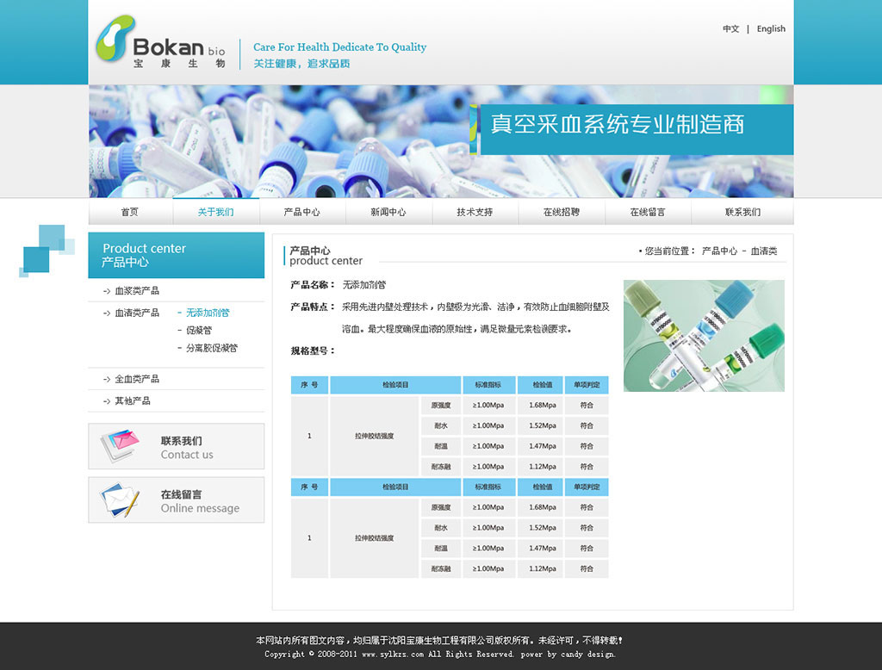Go to 产品中心 in navigation bar
The image size is (882, 670).
click(302, 212)
